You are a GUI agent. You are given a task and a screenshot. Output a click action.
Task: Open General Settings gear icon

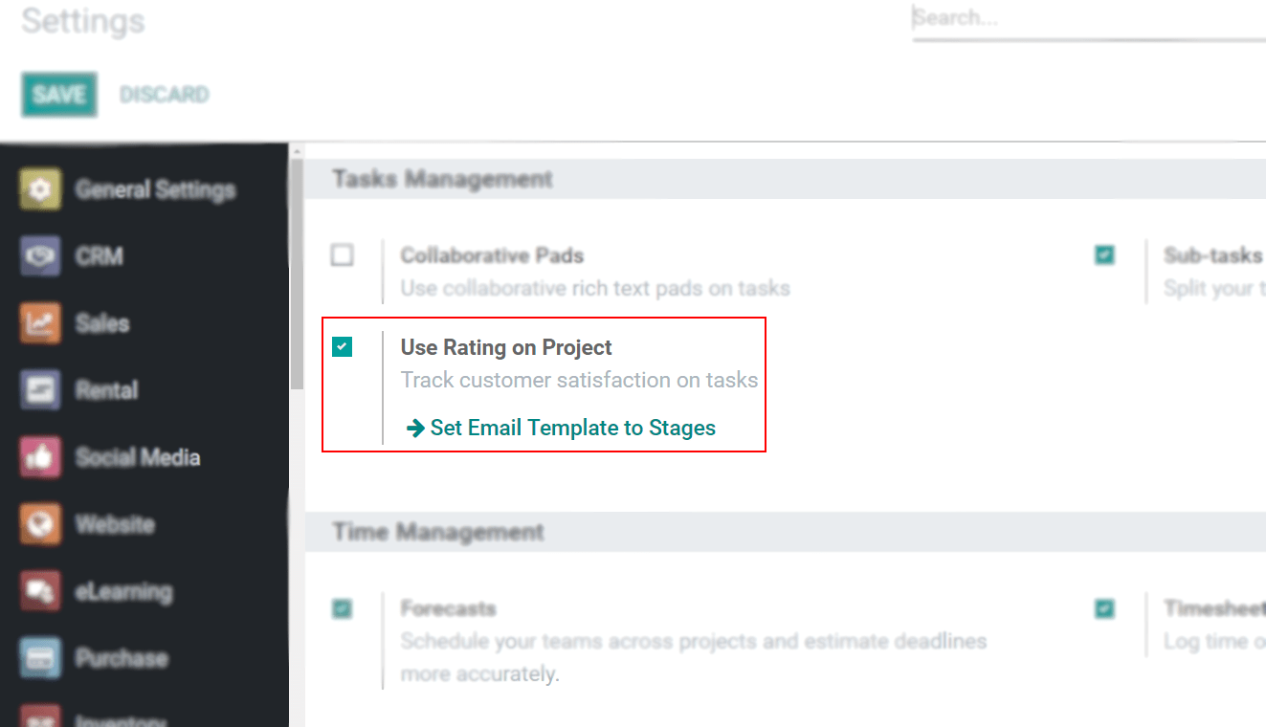coord(40,189)
